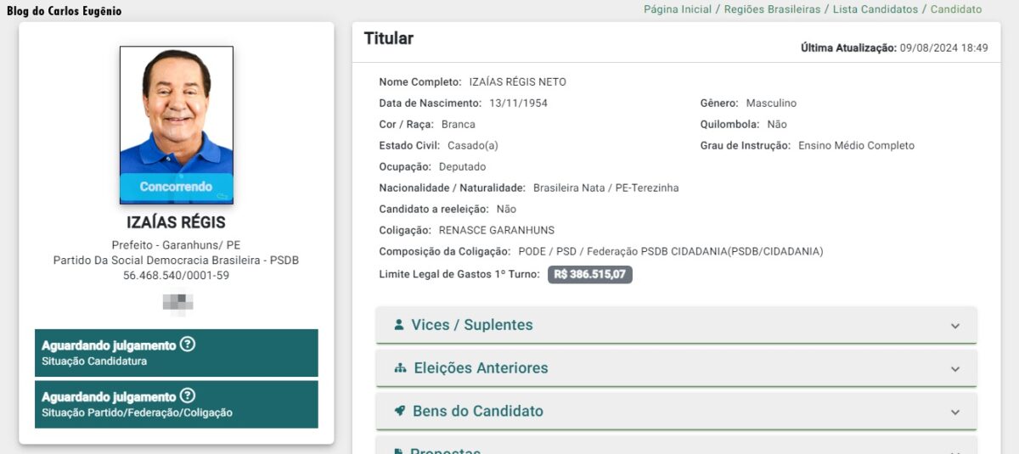The image size is (1019, 454).
Task: Expand Eleições Anteriores chevron arrow
Action: [x=955, y=369]
